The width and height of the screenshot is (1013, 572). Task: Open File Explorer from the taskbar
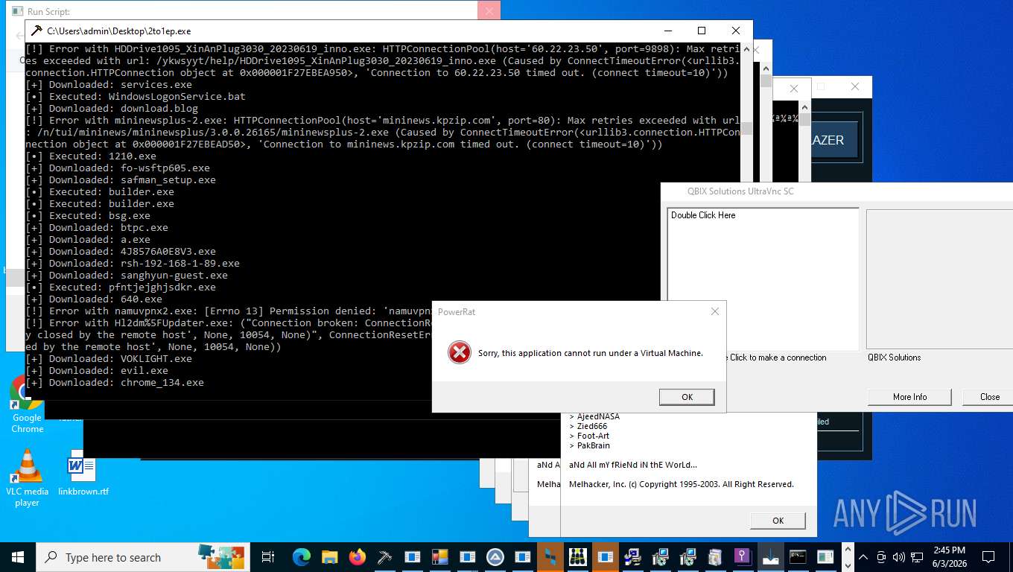point(330,557)
